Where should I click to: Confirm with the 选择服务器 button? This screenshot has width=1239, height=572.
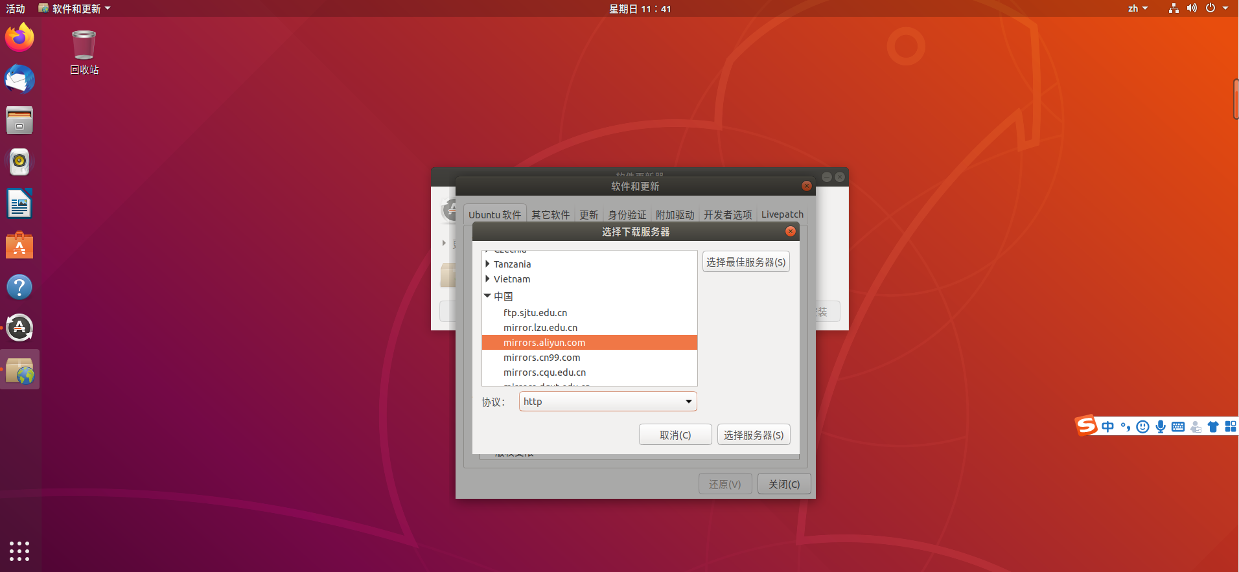(x=754, y=435)
